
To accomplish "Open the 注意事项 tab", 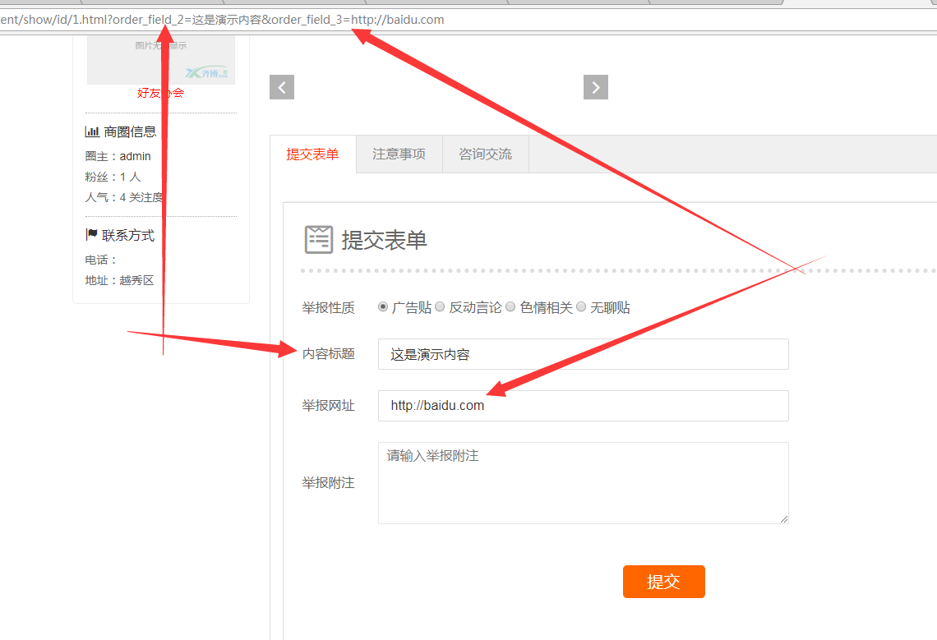I will (399, 154).
